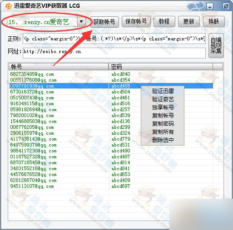
Task: Click the 密码 column header
Action: tap(161, 67)
